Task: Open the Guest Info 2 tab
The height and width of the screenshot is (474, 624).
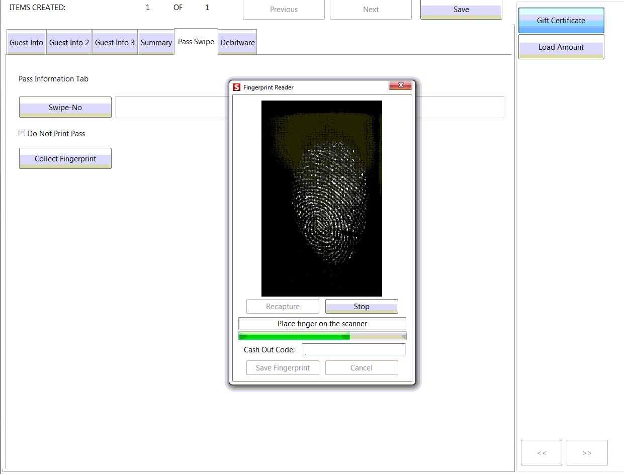Action: tap(69, 42)
